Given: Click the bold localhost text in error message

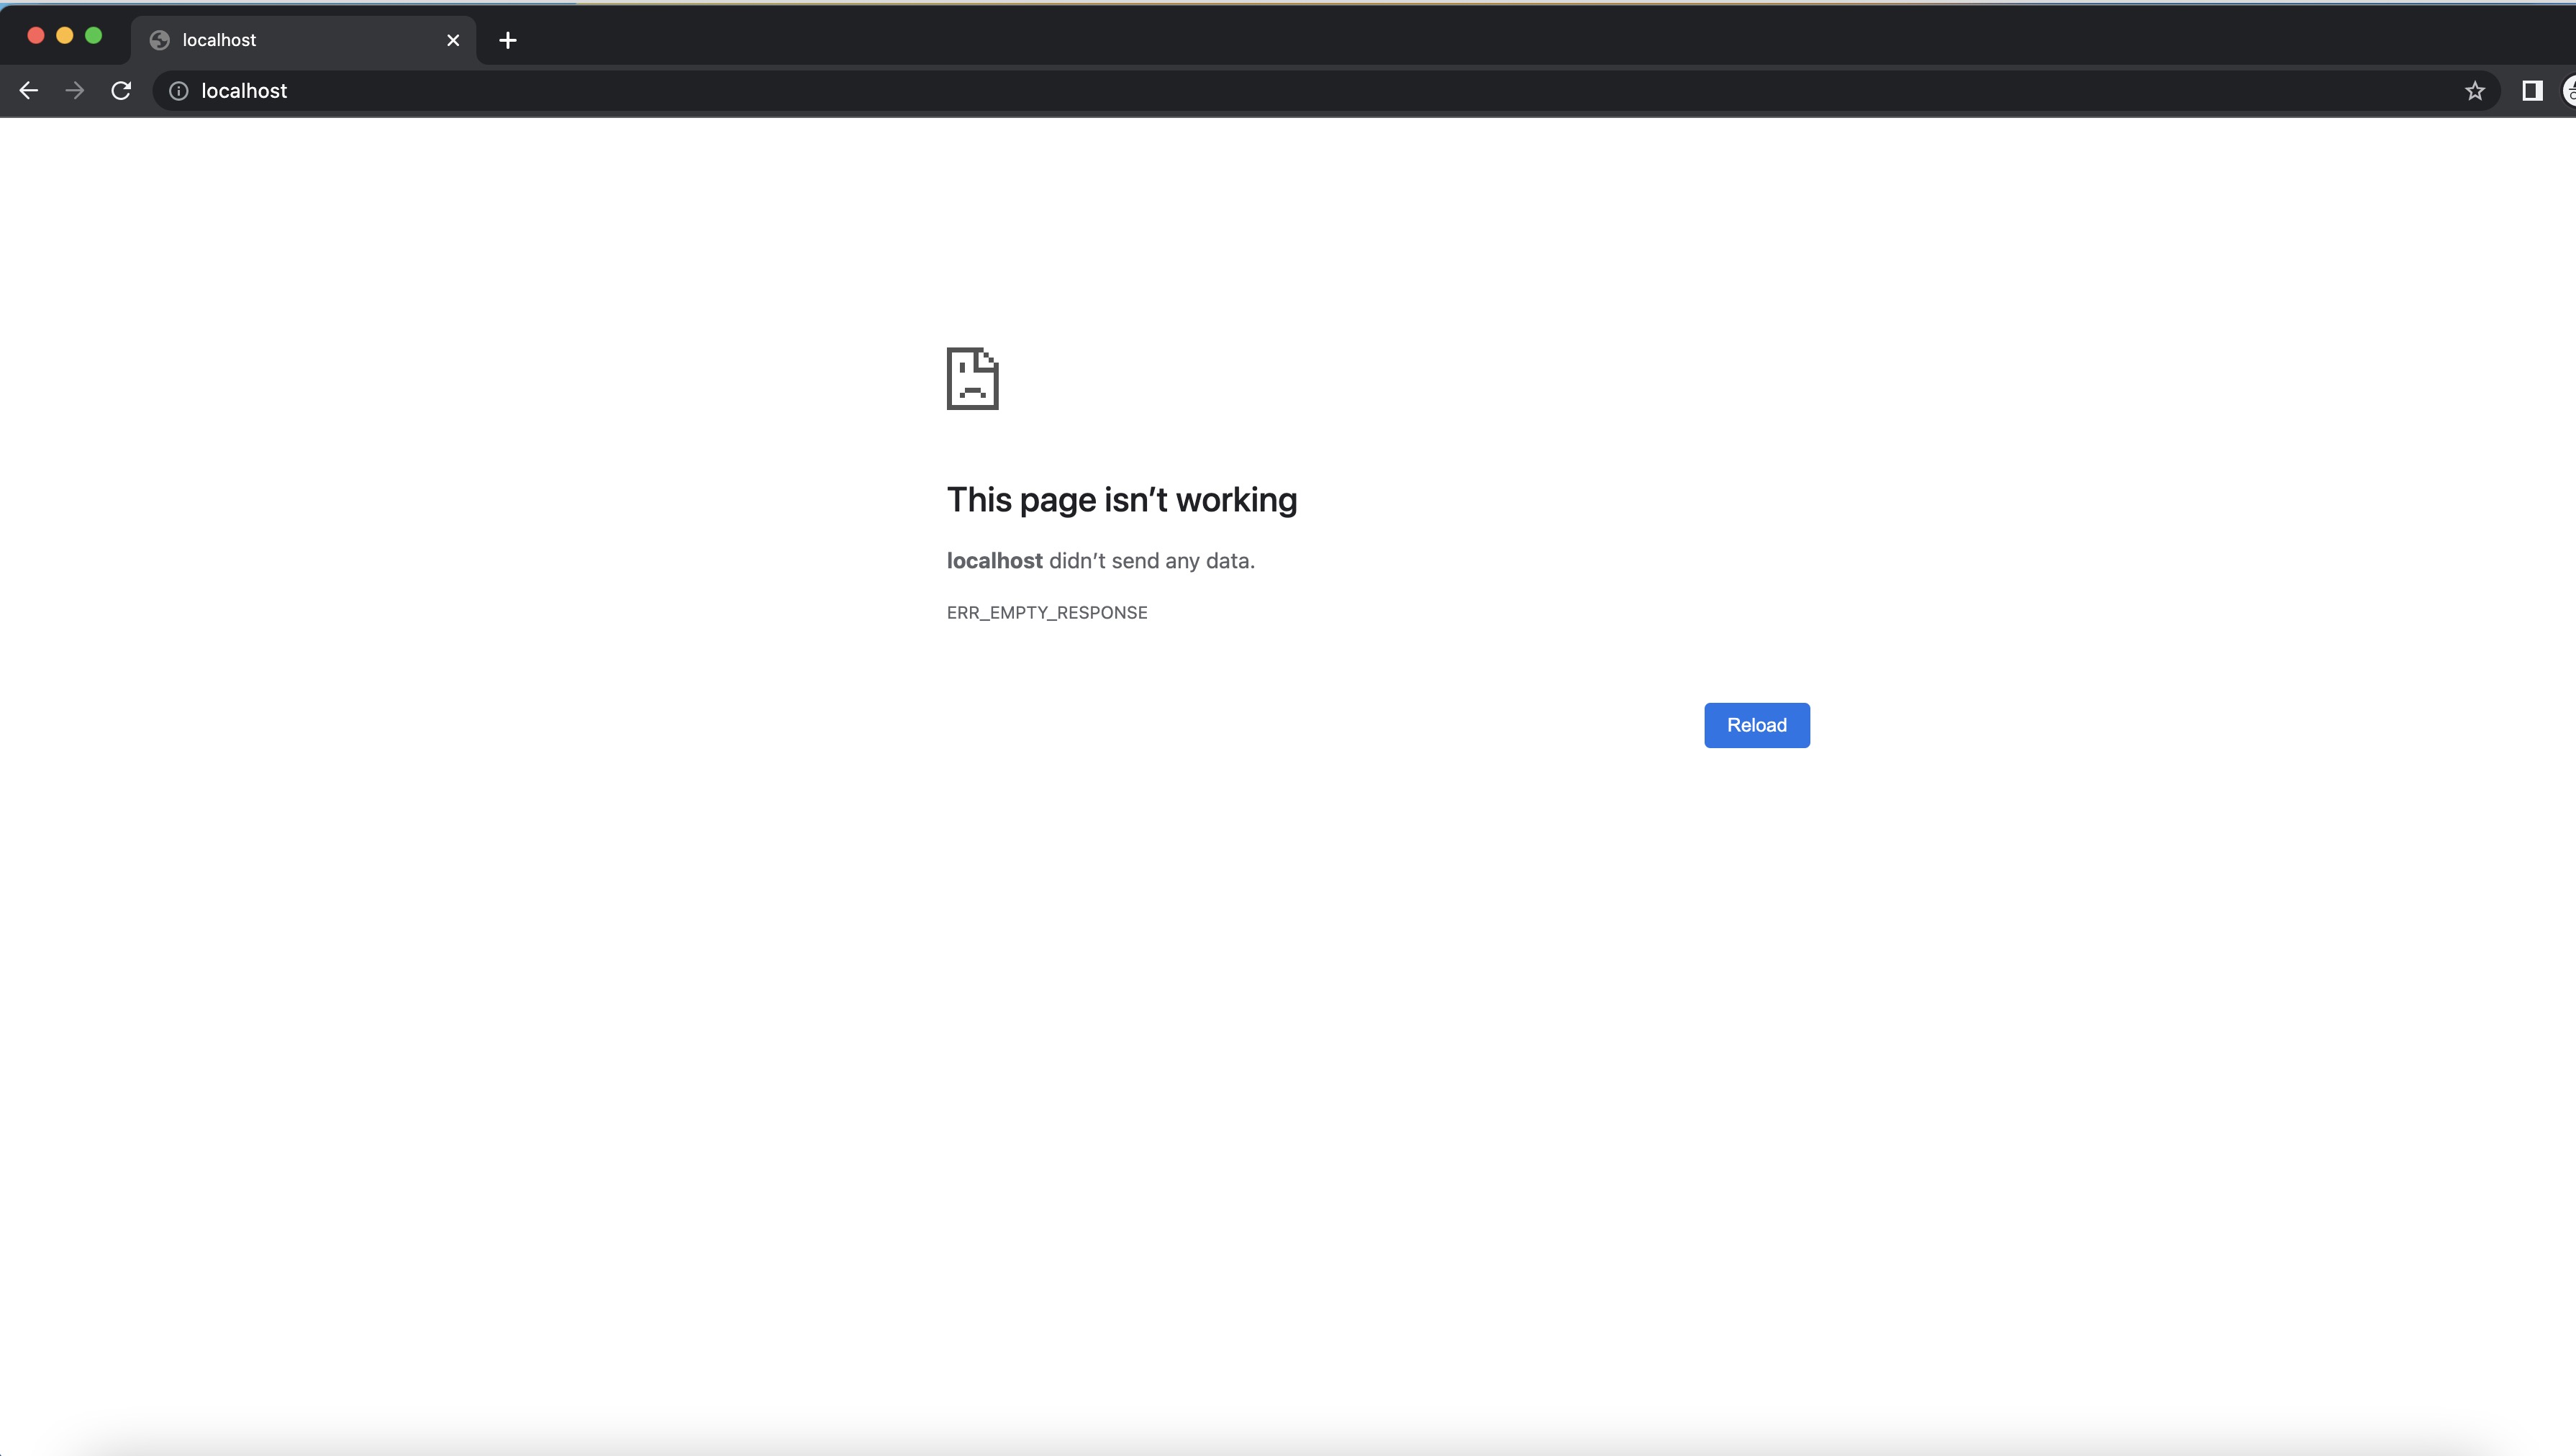Looking at the screenshot, I should pyautogui.click(x=993, y=561).
